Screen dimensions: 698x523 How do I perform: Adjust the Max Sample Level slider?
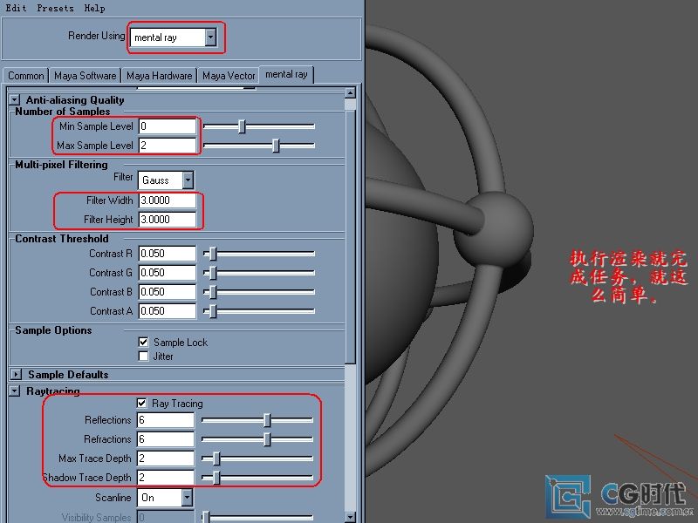(276, 146)
